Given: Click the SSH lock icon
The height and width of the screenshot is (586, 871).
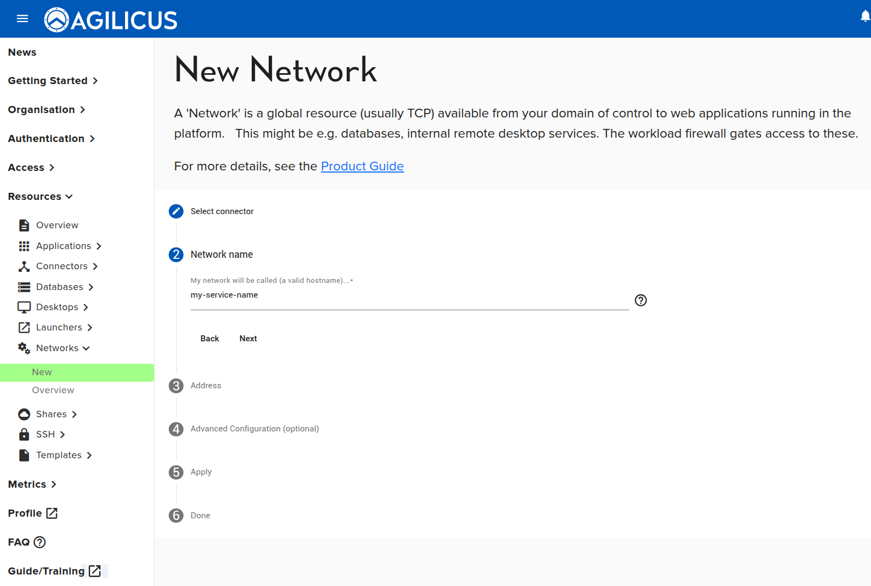Looking at the screenshot, I should tap(24, 434).
